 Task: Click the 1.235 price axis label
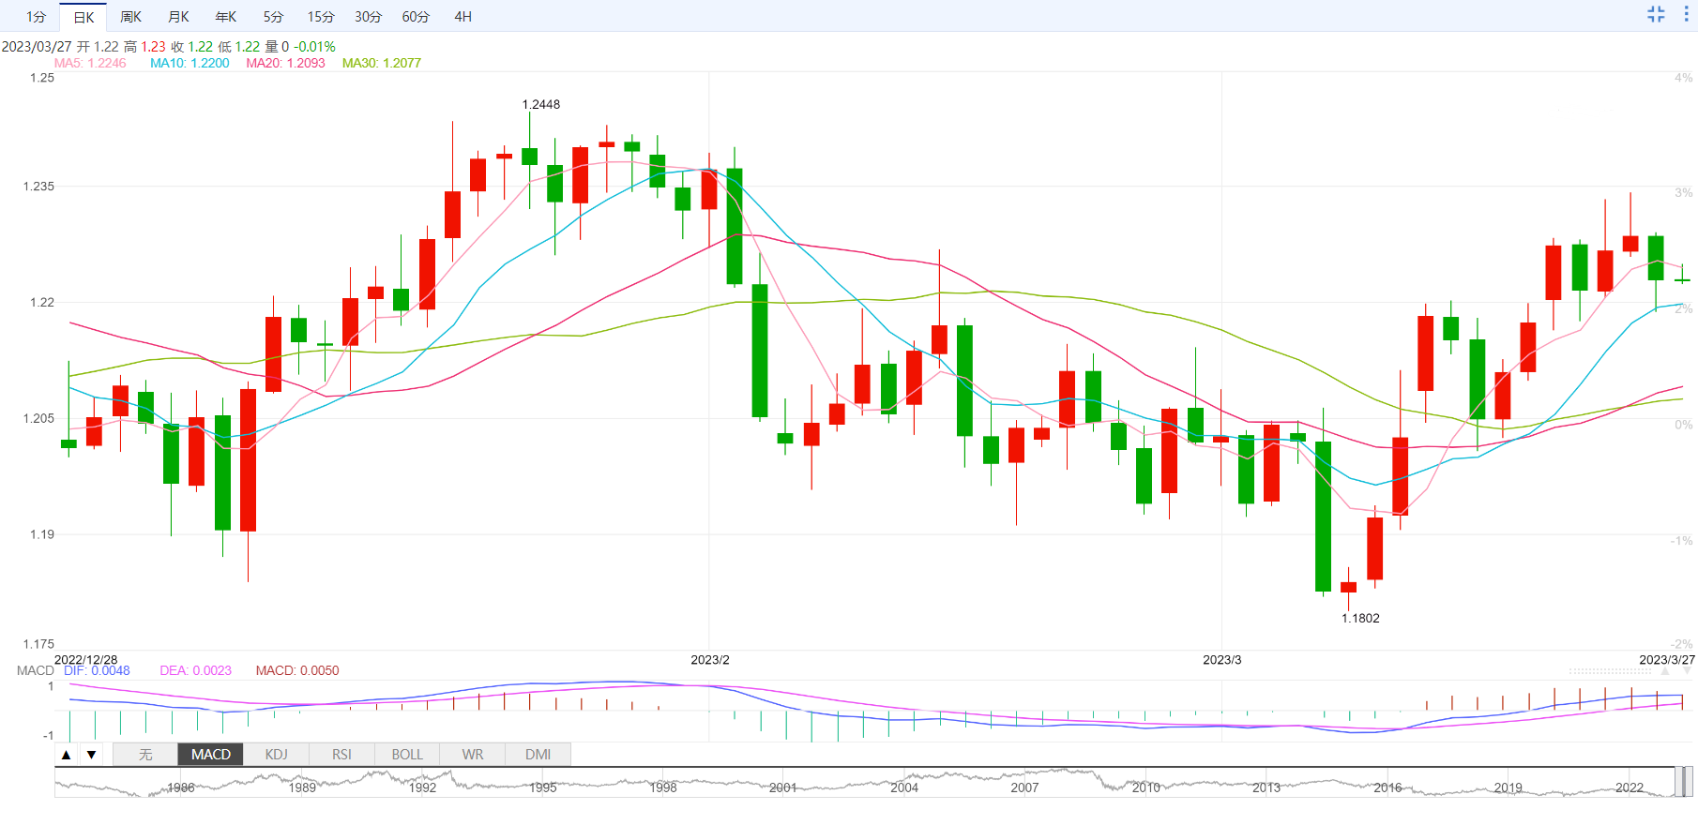pyautogui.click(x=38, y=187)
